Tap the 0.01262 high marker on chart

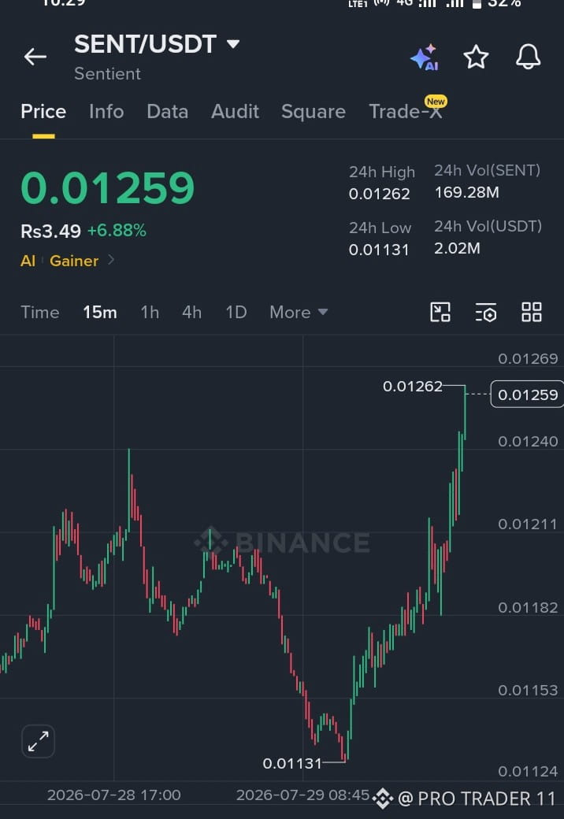click(x=413, y=387)
